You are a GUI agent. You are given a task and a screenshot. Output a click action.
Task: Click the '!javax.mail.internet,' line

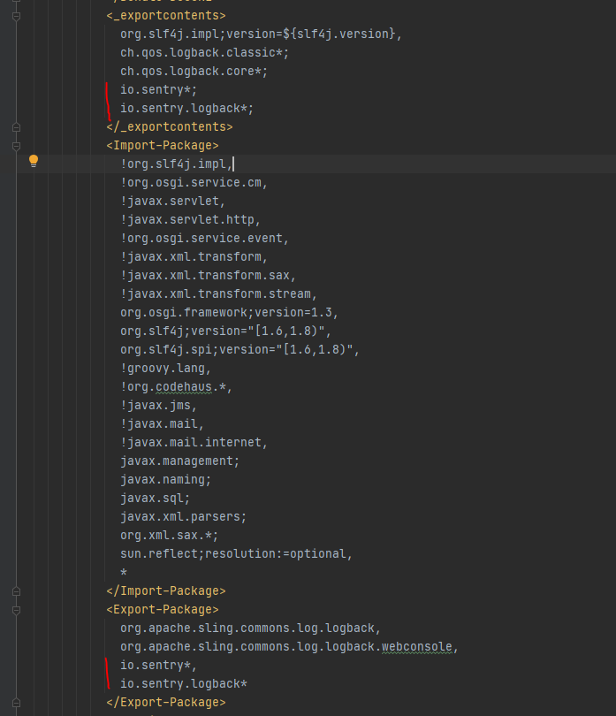click(x=194, y=442)
